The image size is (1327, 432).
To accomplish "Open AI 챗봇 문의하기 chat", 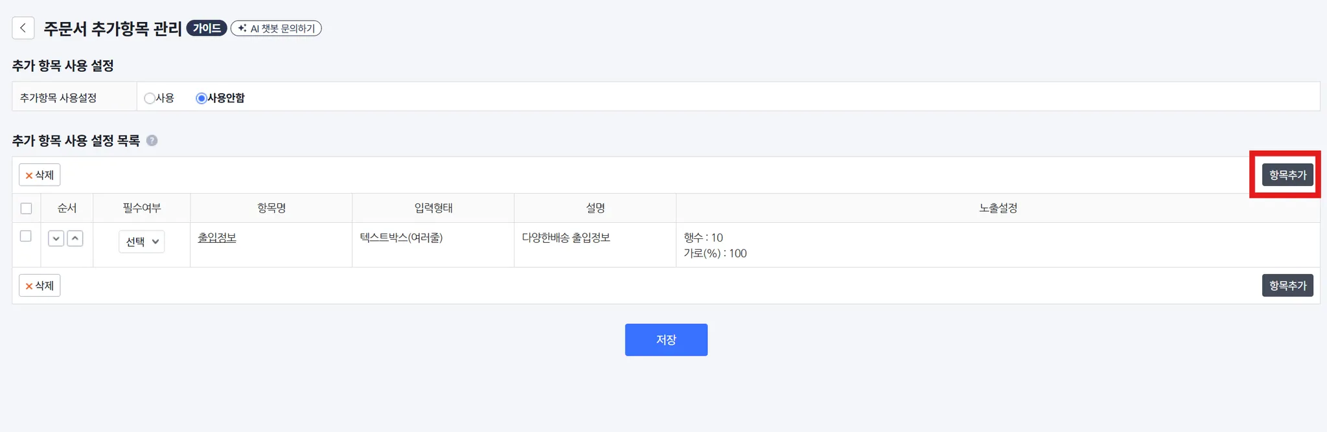I will coord(277,28).
